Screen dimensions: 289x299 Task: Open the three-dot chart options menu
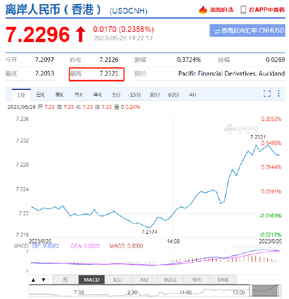click(x=278, y=94)
